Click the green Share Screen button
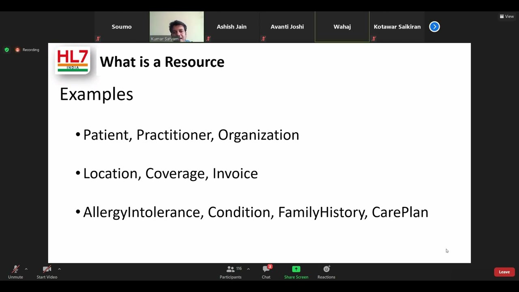Viewport: 519px width, 292px height. [x=296, y=272]
